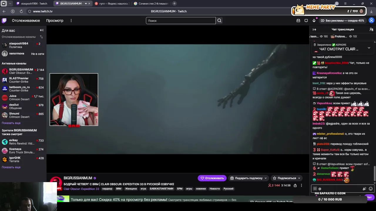Close the BIGRUSSIANMUM tab

(89, 4)
